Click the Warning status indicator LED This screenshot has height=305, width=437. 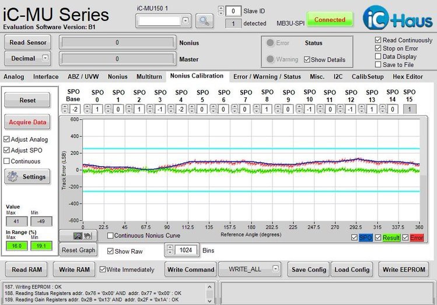tap(270, 59)
